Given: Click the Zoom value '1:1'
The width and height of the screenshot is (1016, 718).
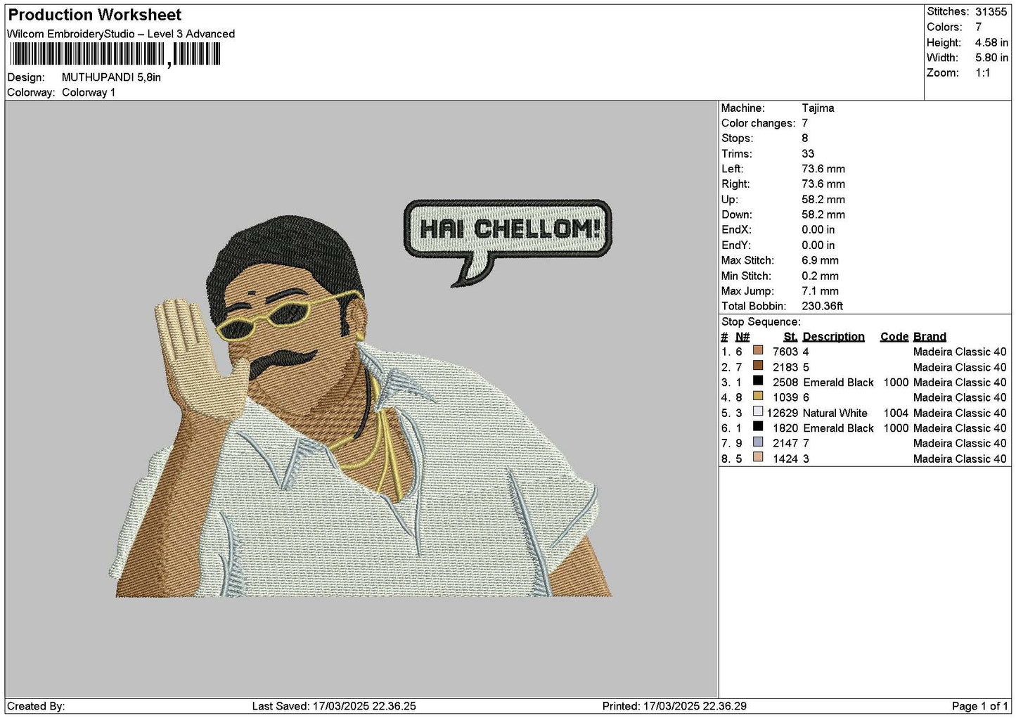Looking at the screenshot, I should pyautogui.click(x=982, y=72).
